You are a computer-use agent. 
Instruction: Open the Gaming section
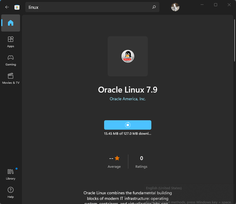click(x=11, y=60)
